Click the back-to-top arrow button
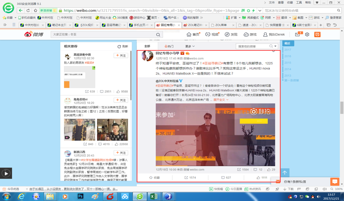This screenshot has width=344, height=201. pos(285,173)
